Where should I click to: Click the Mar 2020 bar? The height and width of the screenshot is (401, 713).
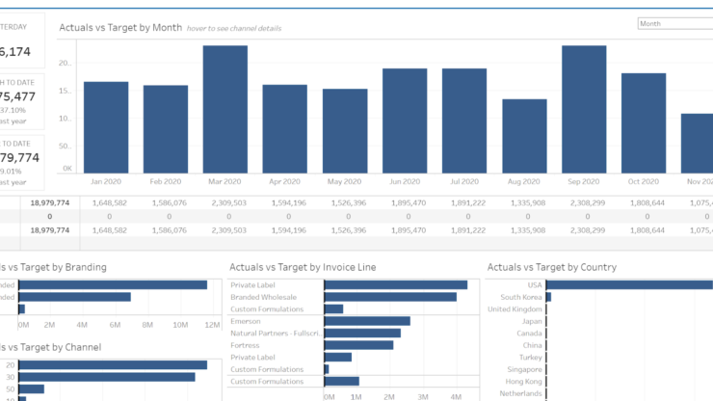click(x=225, y=109)
